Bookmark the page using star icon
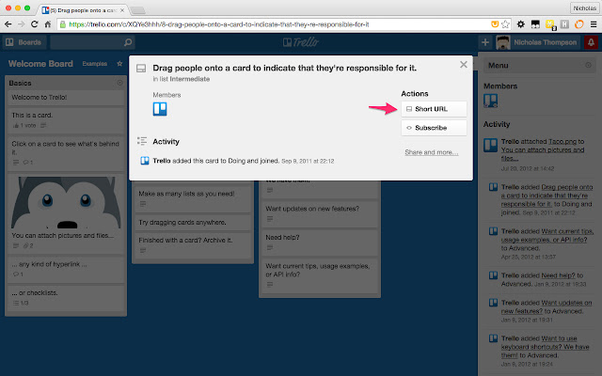 [x=506, y=24]
